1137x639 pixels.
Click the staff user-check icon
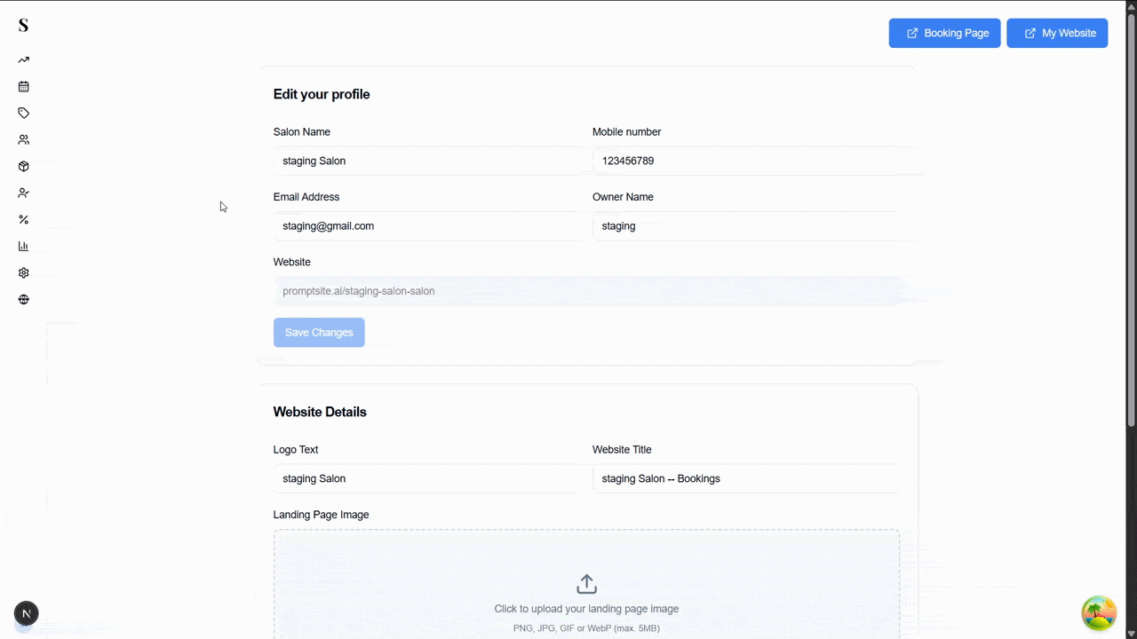23,193
